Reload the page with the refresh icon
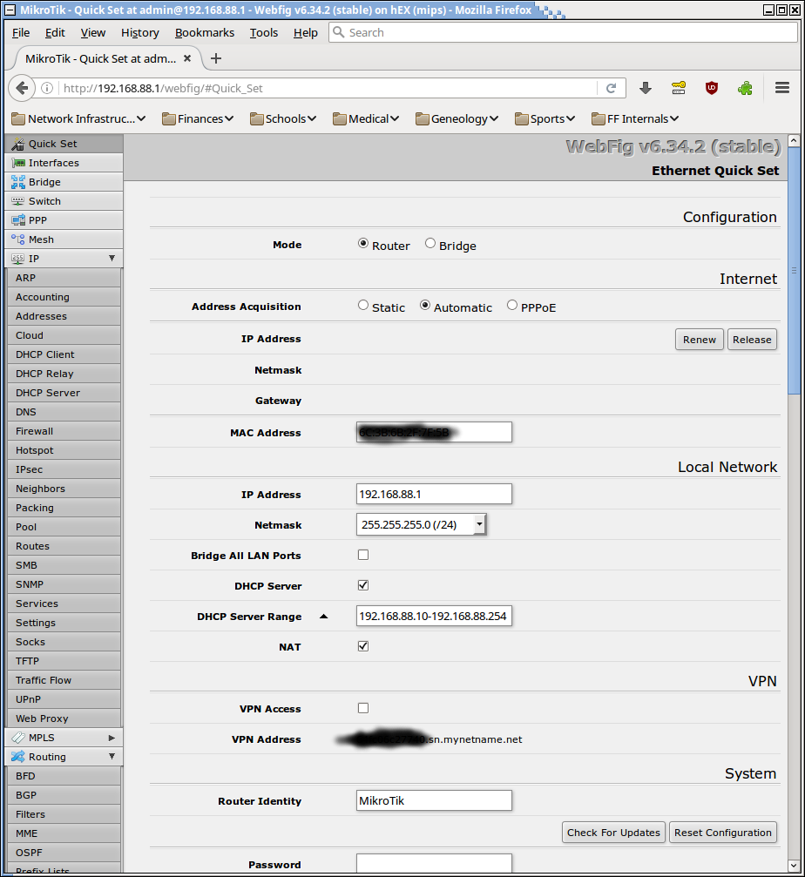Screen dimensions: 805x877 [x=611, y=88]
